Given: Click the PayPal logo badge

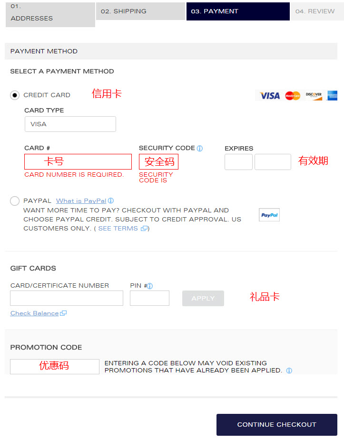Looking at the screenshot, I should coord(269,215).
